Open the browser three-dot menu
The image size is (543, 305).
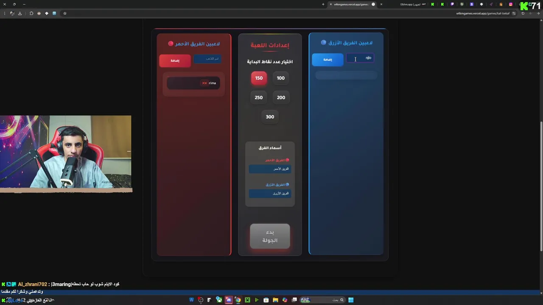coord(5,14)
